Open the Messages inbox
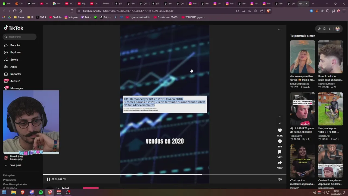This screenshot has width=348, height=196. [17, 88]
